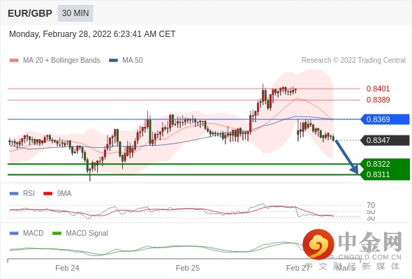
Task: Click the MACD Signal green legend swatch
Action: coord(57,234)
